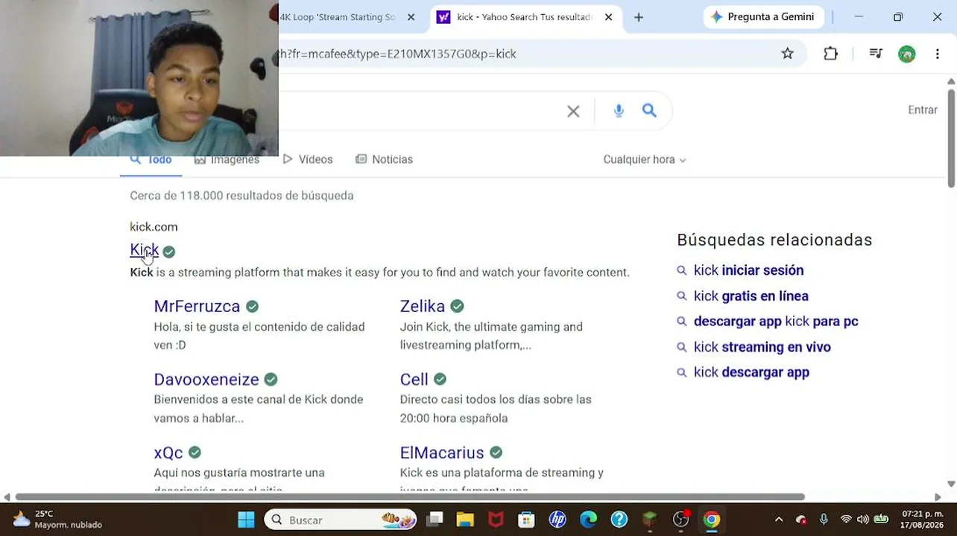Submit search with the magnifier icon
The height and width of the screenshot is (536, 957).
[649, 110]
